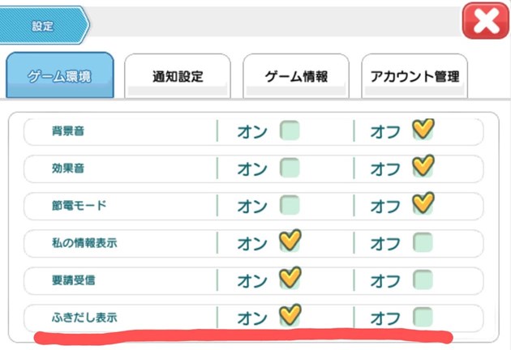This screenshot has width=511, height=350.
Task: Uncheck the オフ box for 背景音
Action: (423, 130)
